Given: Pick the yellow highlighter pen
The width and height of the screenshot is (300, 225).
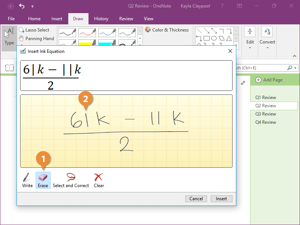Looking at the screenshot, I should pyautogui.click(x=86, y=44).
